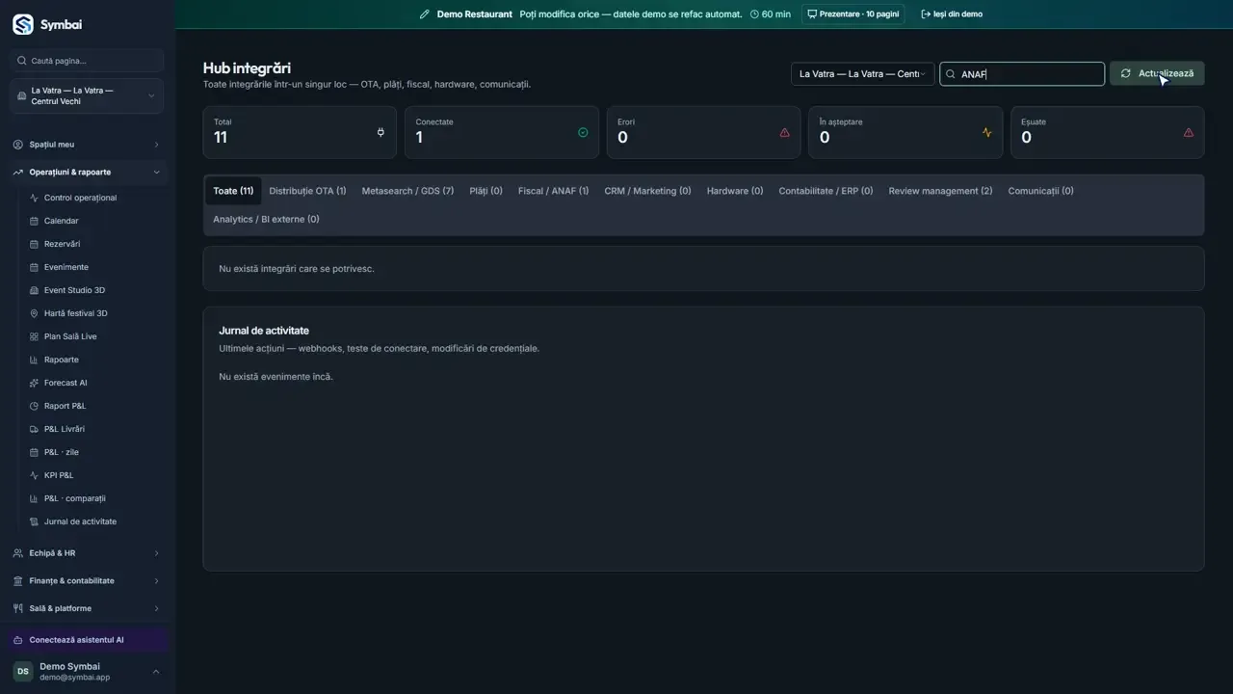This screenshot has height=694, width=1233.
Task: Click the Jurnal de activitate sidebar icon
Action: (x=35, y=521)
